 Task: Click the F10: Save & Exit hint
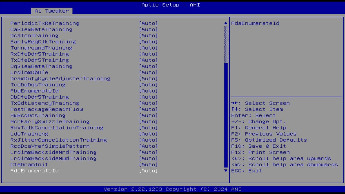259,146
